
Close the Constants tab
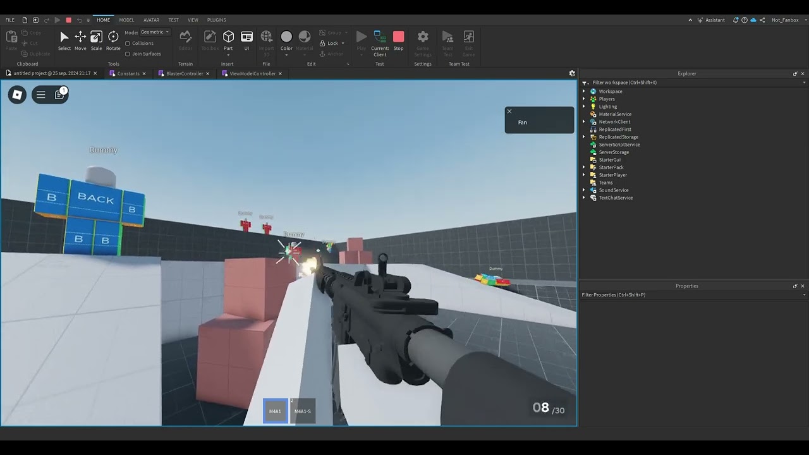143,73
